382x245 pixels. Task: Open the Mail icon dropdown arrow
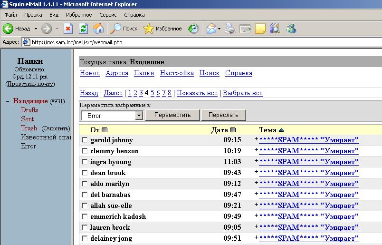point(219,29)
